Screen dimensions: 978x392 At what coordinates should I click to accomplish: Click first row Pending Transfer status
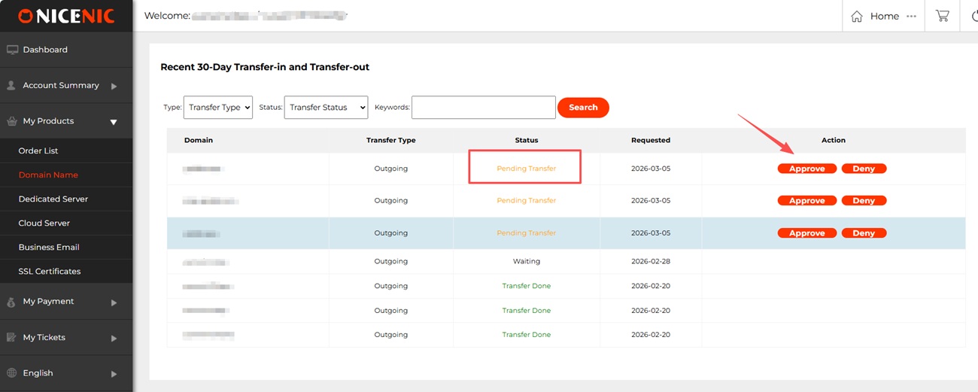[527, 169]
